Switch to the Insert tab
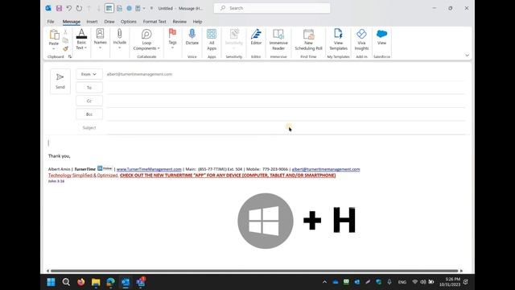The width and height of the screenshot is (515, 290). tap(92, 22)
